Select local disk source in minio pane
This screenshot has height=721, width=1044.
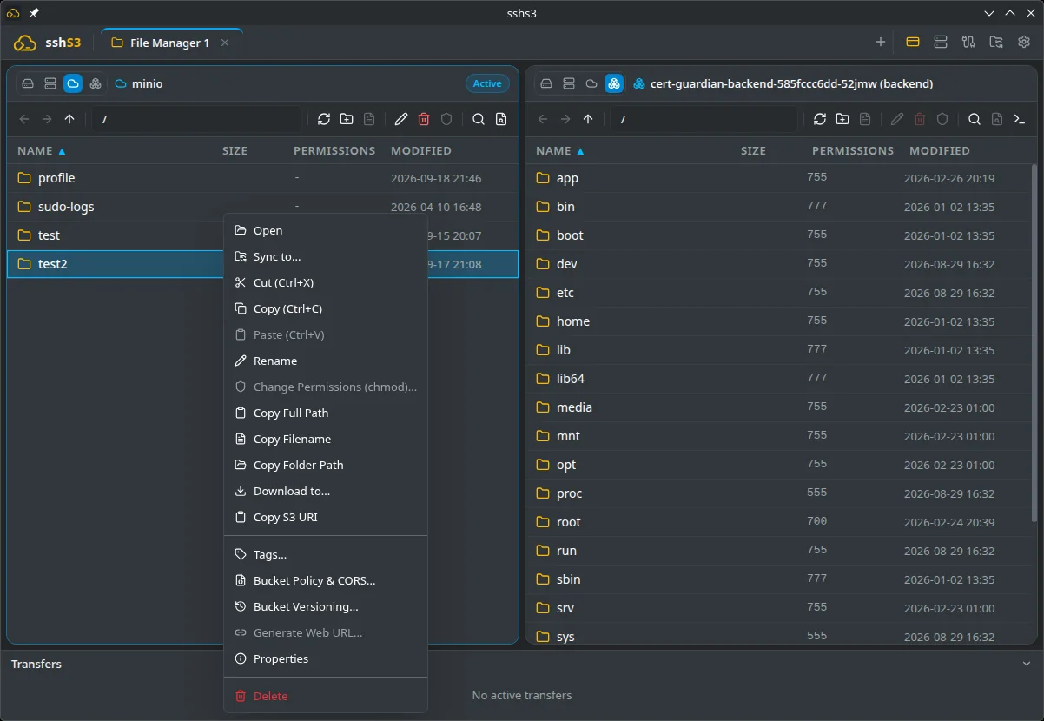[x=28, y=83]
